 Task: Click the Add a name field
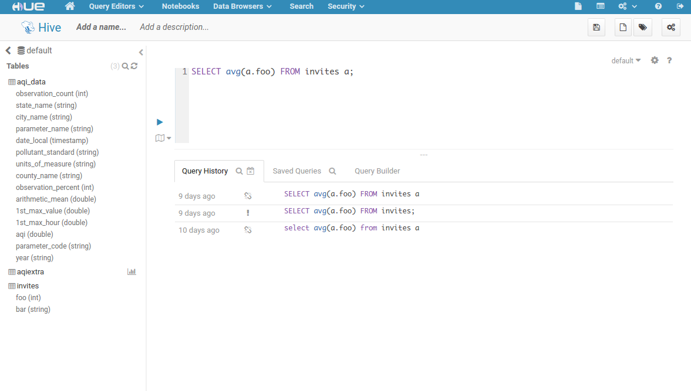point(101,27)
